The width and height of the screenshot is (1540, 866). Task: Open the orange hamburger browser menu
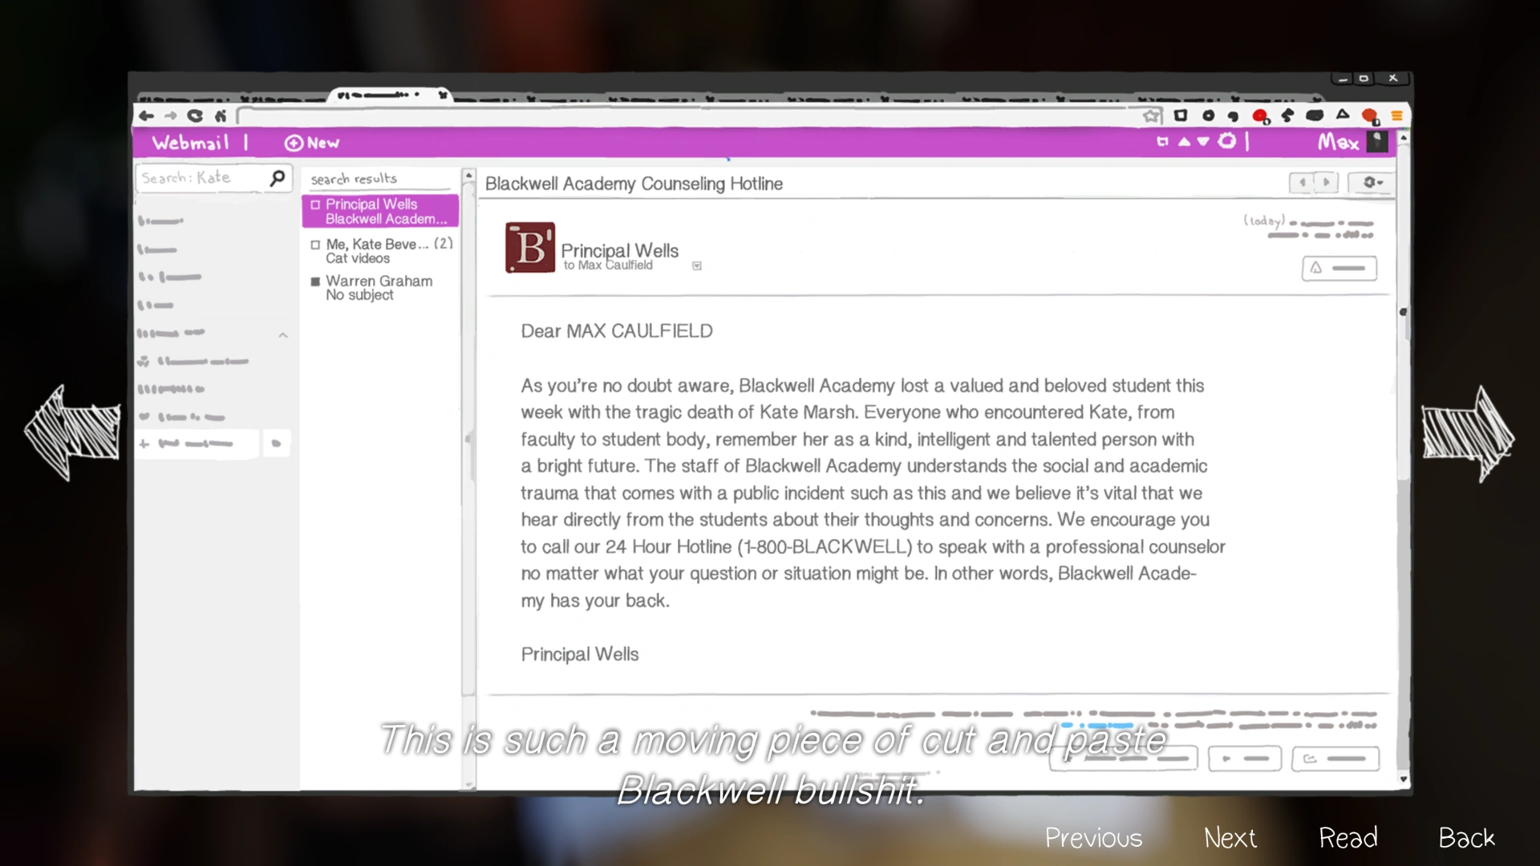coord(1396,115)
